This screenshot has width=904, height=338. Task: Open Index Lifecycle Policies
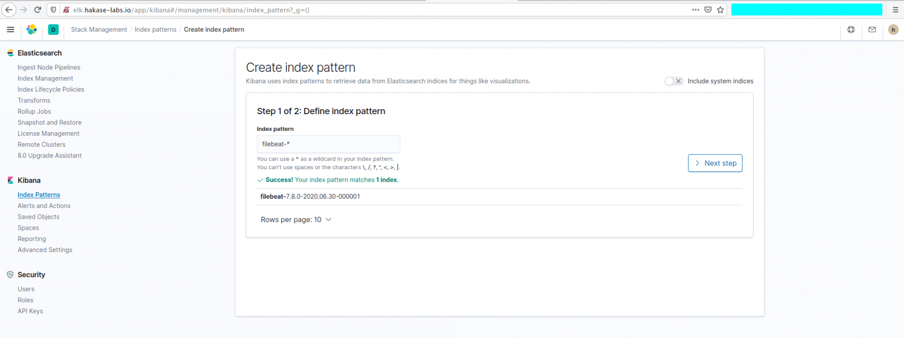pos(51,90)
